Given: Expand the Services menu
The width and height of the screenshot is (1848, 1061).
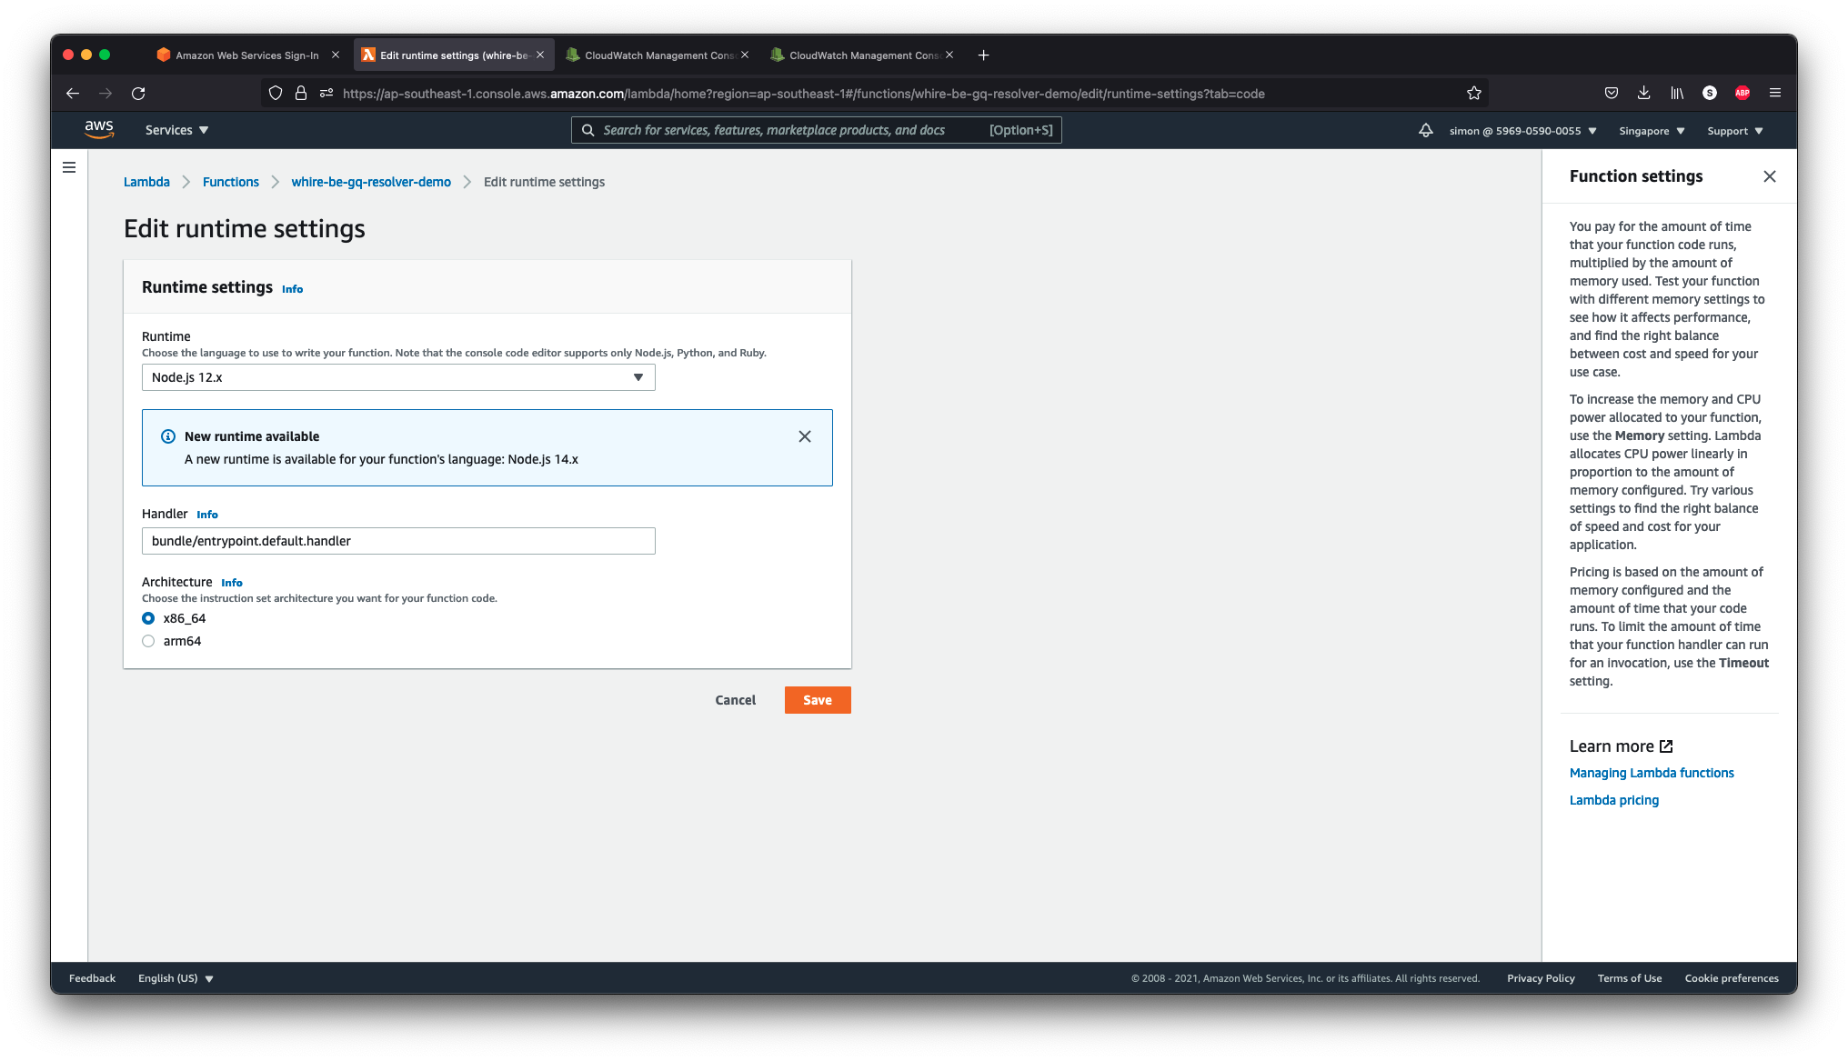Looking at the screenshot, I should 176,130.
